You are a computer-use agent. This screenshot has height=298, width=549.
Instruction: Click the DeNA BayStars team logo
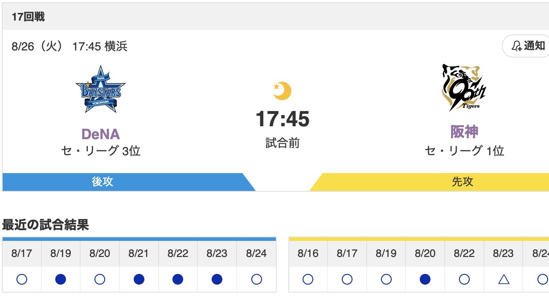click(x=101, y=90)
